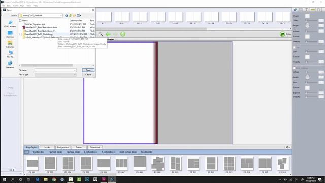Open Photoshop from the taskbar
This screenshot has width=325, height=183.
click(x=87, y=179)
